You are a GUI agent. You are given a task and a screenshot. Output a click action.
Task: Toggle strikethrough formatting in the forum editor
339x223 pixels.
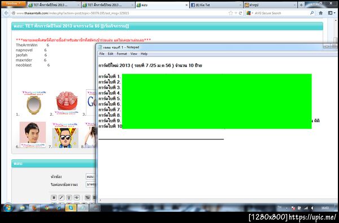pyautogui.click(x=76, y=197)
